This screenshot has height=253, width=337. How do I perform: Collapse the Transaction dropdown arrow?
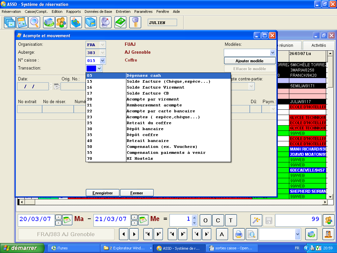tap(99, 69)
